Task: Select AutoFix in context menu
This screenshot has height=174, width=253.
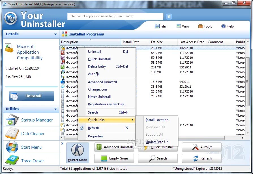Action: coord(107,74)
